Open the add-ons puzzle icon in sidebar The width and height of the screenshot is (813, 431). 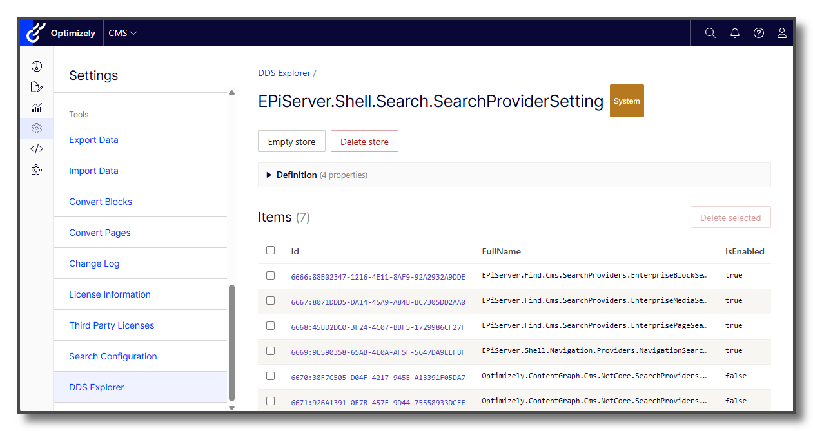tap(37, 169)
